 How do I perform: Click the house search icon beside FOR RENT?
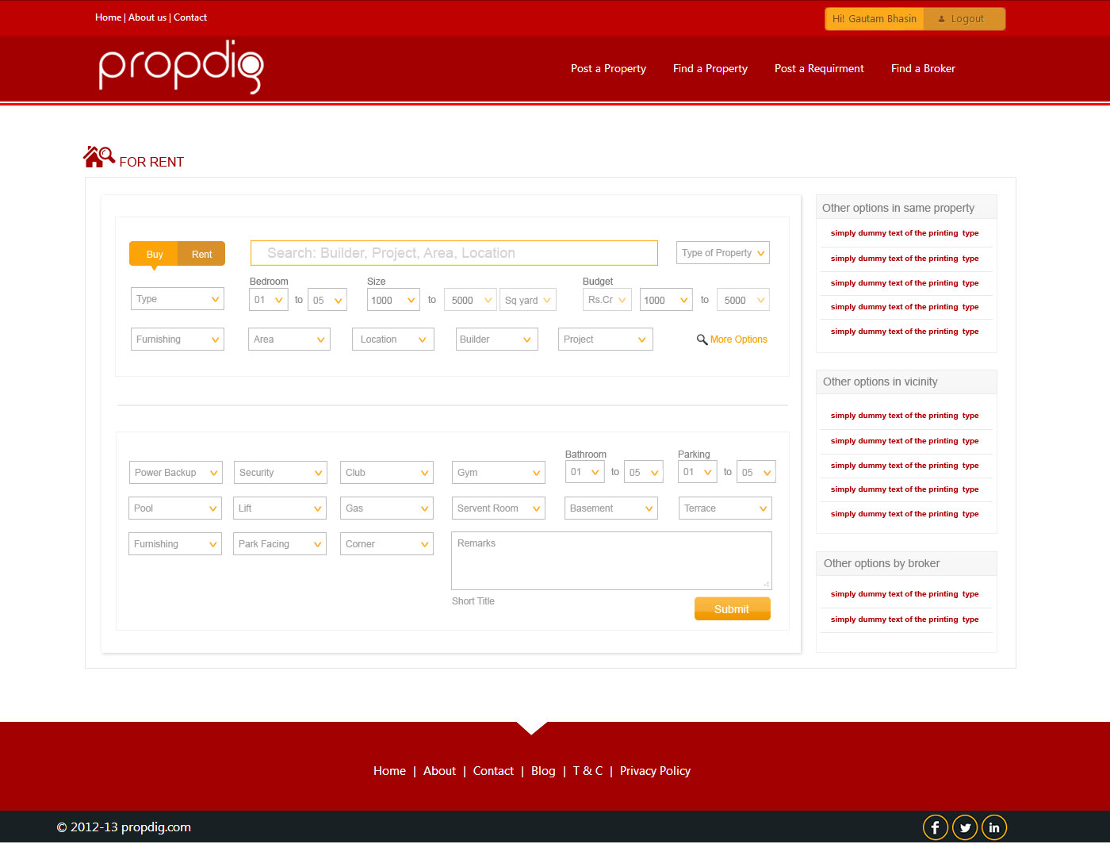(98, 156)
